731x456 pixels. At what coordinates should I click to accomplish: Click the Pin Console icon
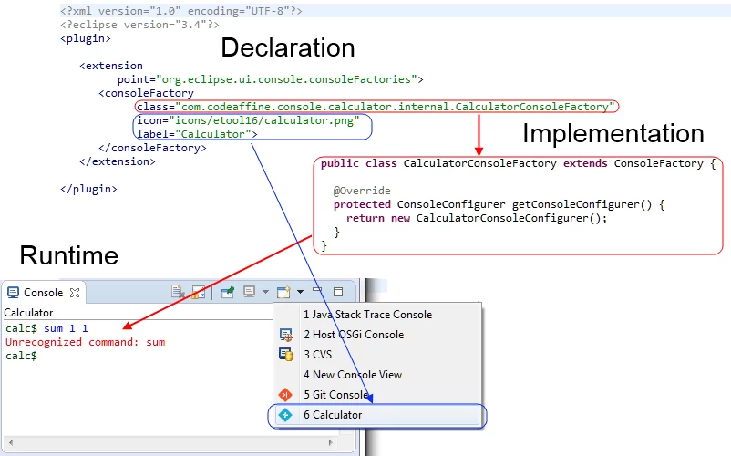point(228,293)
